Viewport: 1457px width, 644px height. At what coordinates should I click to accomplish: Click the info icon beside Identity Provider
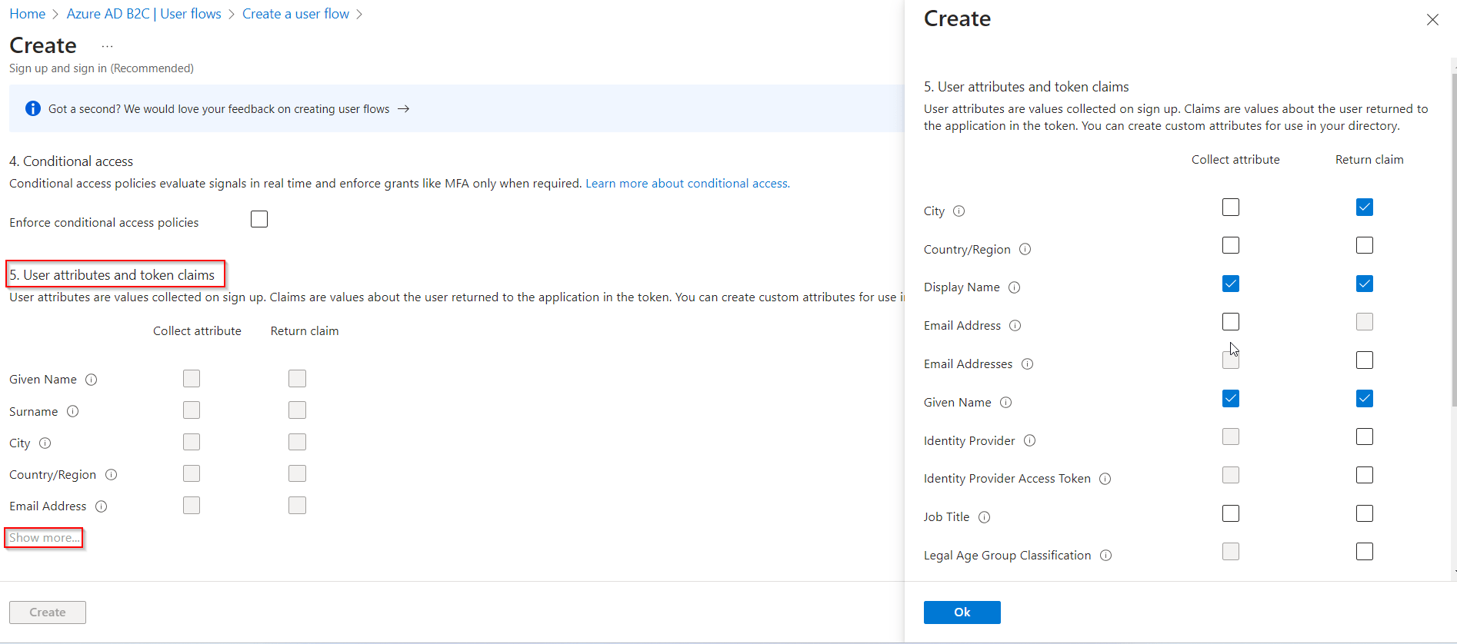coord(1029,440)
